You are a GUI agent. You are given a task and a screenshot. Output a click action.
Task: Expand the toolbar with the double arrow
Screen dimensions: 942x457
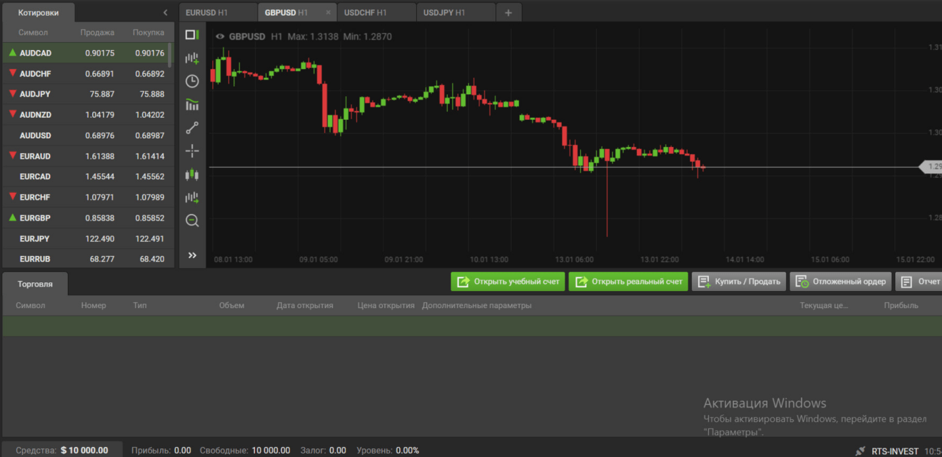(192, 255)
